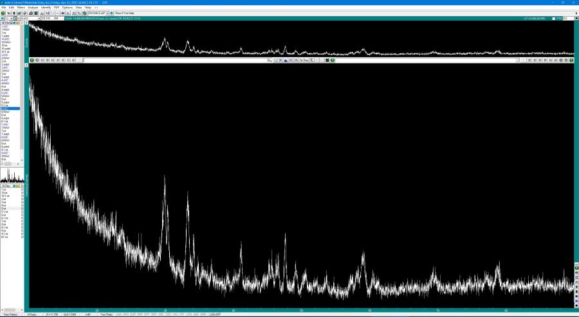Screen dimensions: 579x317
Task: Open the Analyze menu
Action: [33, 7]
